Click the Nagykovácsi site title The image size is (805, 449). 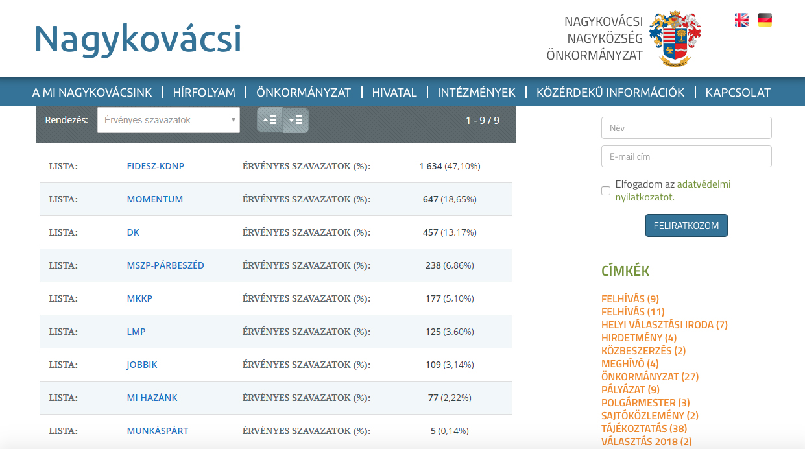(138, 39)
